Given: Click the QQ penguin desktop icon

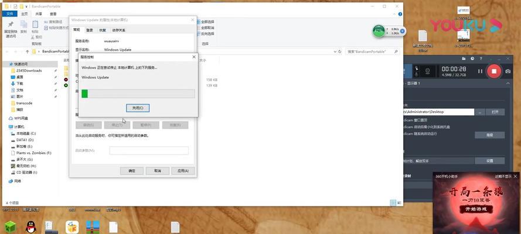Looking at the screenshot, I should pyautogui.click(x=31, y=227).
